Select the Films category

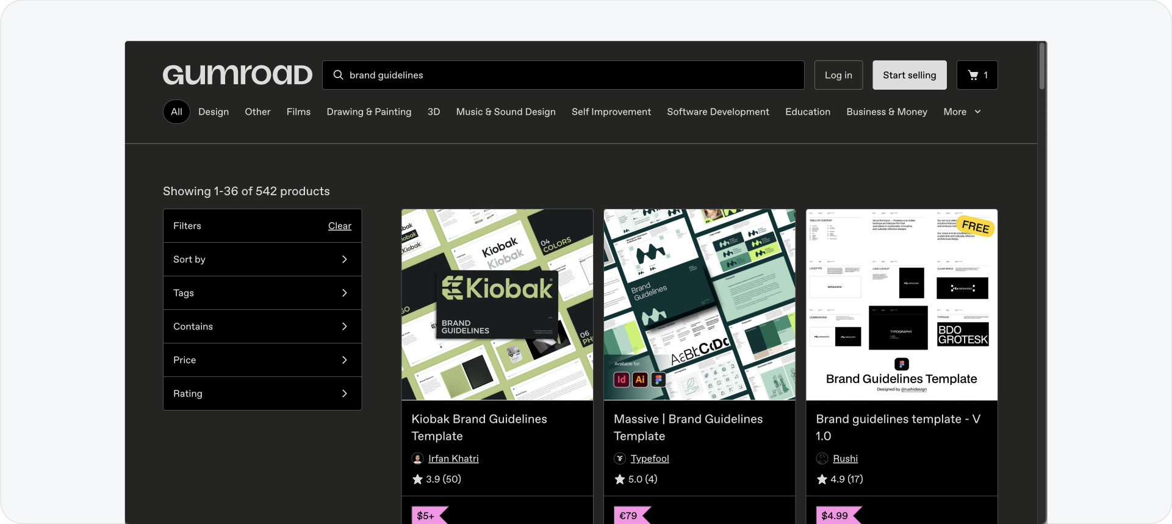point(298,112)
